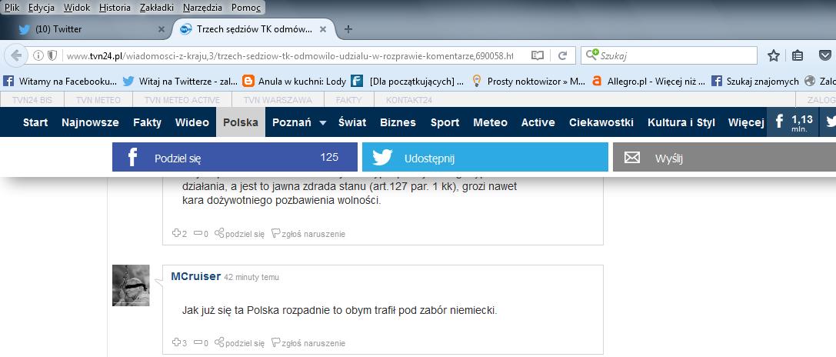Screen dimensions: 836x357
Task: Open the Edycja menu
Action: tap(42, 8)
